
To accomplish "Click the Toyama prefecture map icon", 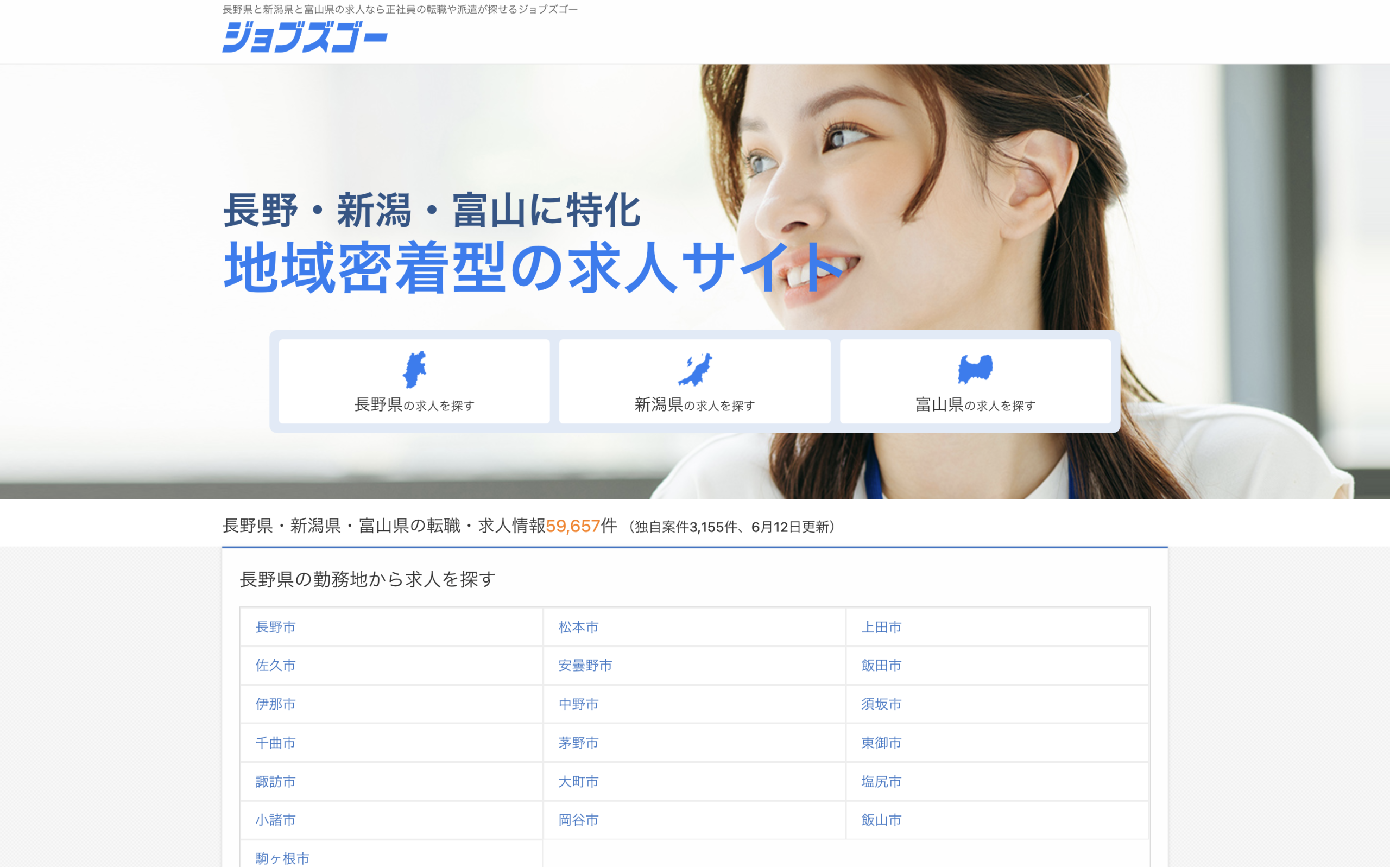I will click(975, 369).
